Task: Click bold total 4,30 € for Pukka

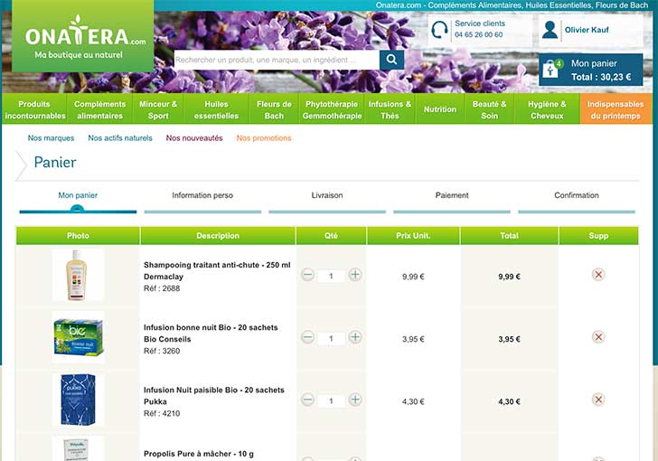Action: 510,402
